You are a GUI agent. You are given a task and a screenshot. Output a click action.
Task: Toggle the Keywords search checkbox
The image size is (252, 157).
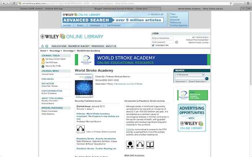click(x=168, y=20)
